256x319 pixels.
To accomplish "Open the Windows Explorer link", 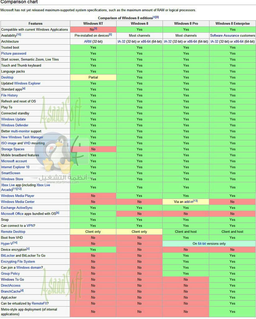I will click(27, 83).
